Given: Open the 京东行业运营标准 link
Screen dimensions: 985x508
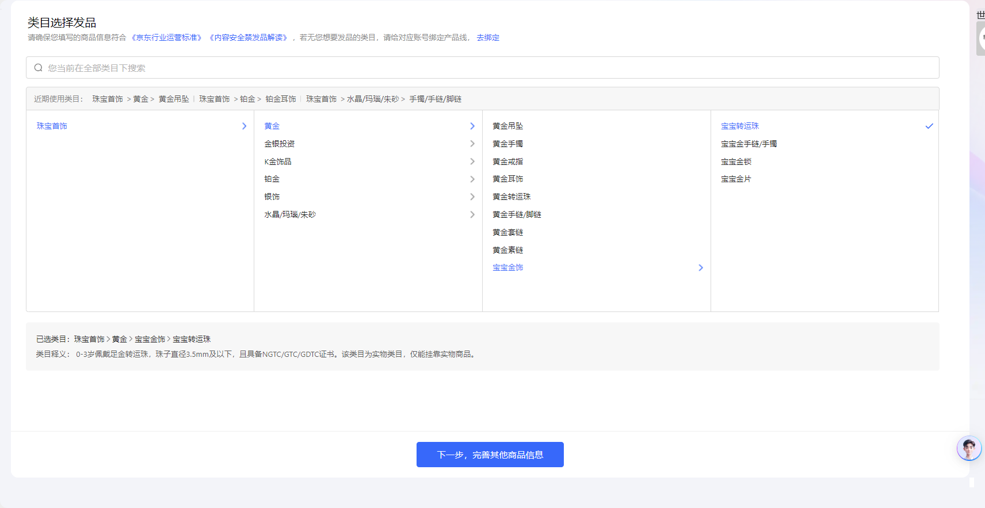Looking at the screenshot, I should click(167, 38).
